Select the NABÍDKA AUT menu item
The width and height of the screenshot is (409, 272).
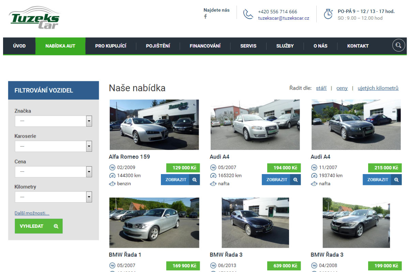(x=60, y=46)
